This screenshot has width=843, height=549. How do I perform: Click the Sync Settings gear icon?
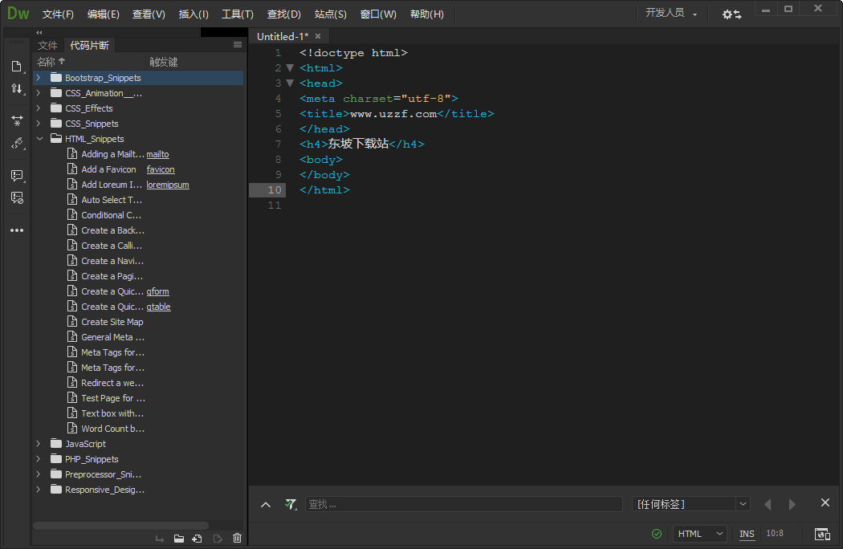(x=731, y=14)
